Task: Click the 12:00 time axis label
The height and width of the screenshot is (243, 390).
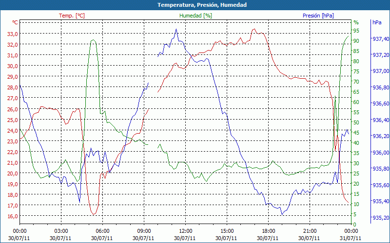Action: tap(186, 231)
